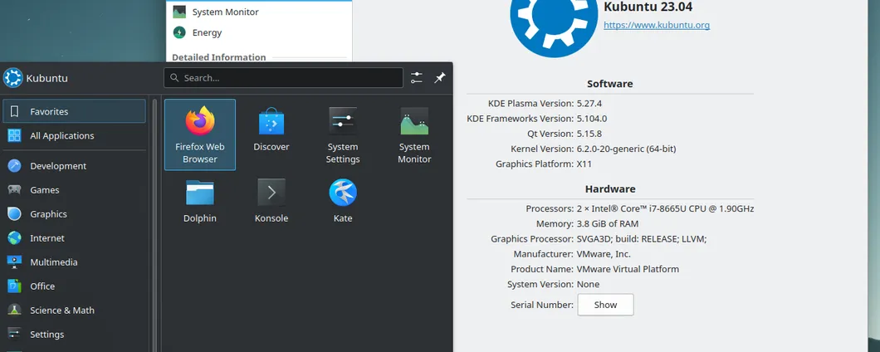Click the KDE Frameworks Version value 5.104.0
880x352 pixels.
592,119
